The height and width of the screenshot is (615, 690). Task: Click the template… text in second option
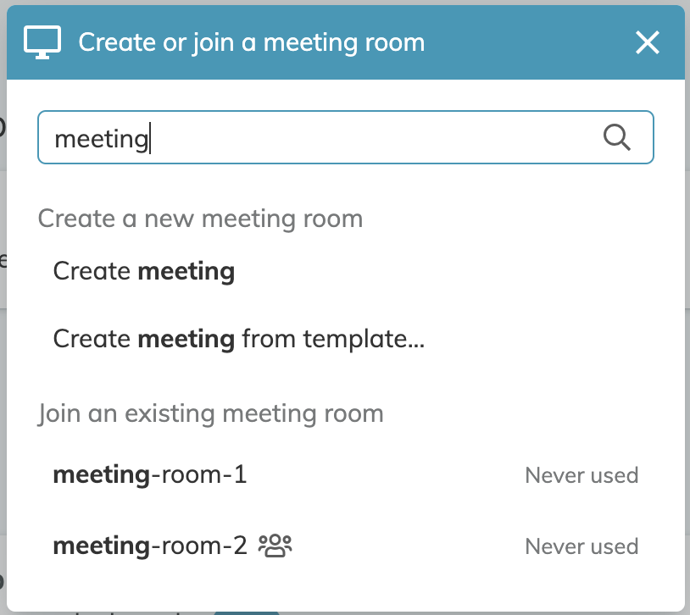[364, 339]
